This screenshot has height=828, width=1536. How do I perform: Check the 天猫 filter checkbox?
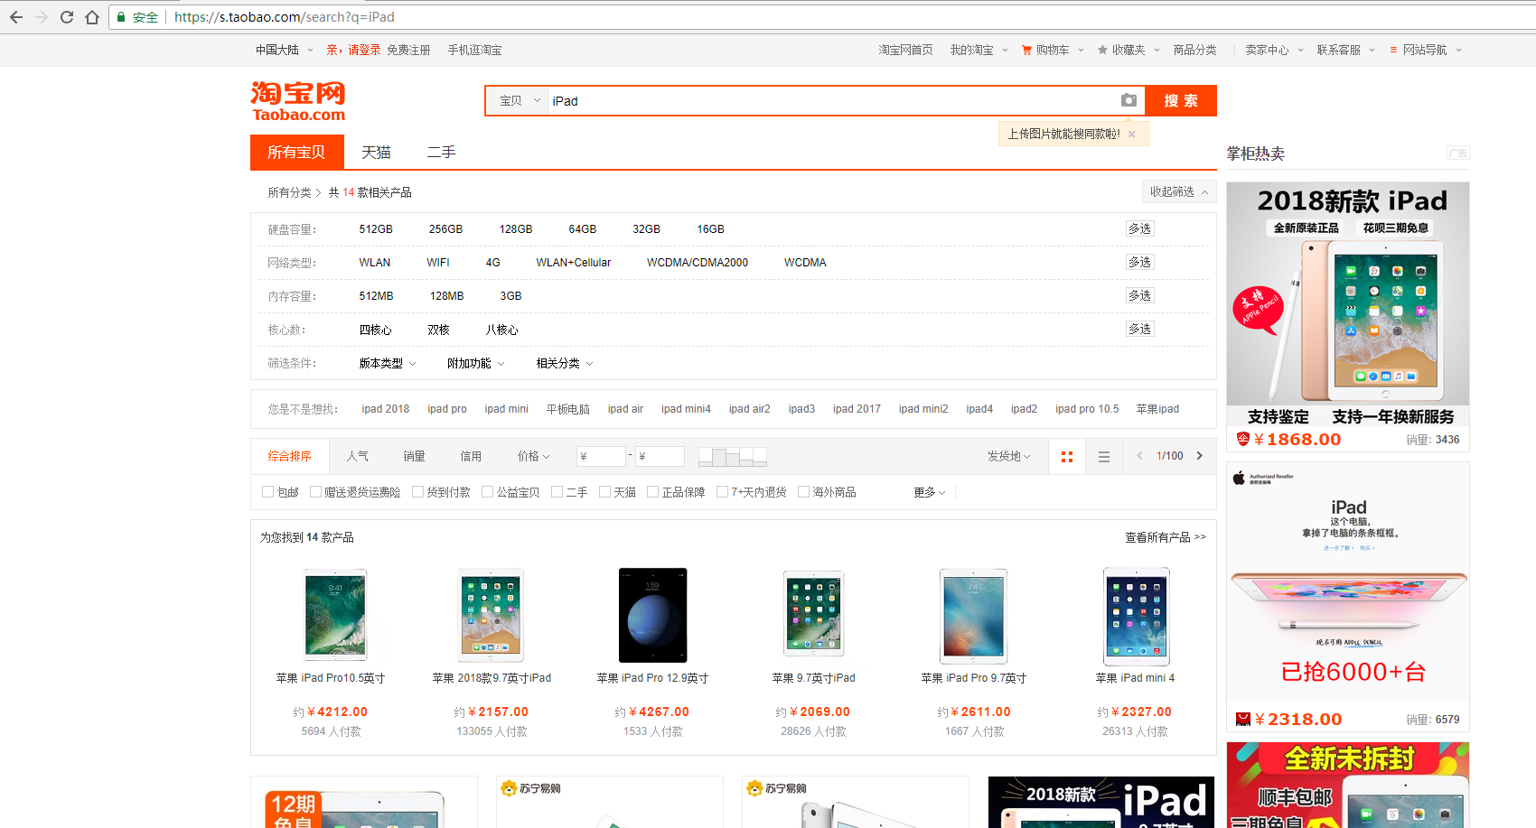pos(604,492)
